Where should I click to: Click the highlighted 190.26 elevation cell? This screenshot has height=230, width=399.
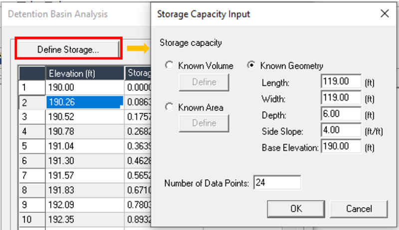click(84, 102)
